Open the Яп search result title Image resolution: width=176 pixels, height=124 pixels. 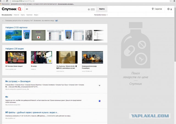pos(7,97)
